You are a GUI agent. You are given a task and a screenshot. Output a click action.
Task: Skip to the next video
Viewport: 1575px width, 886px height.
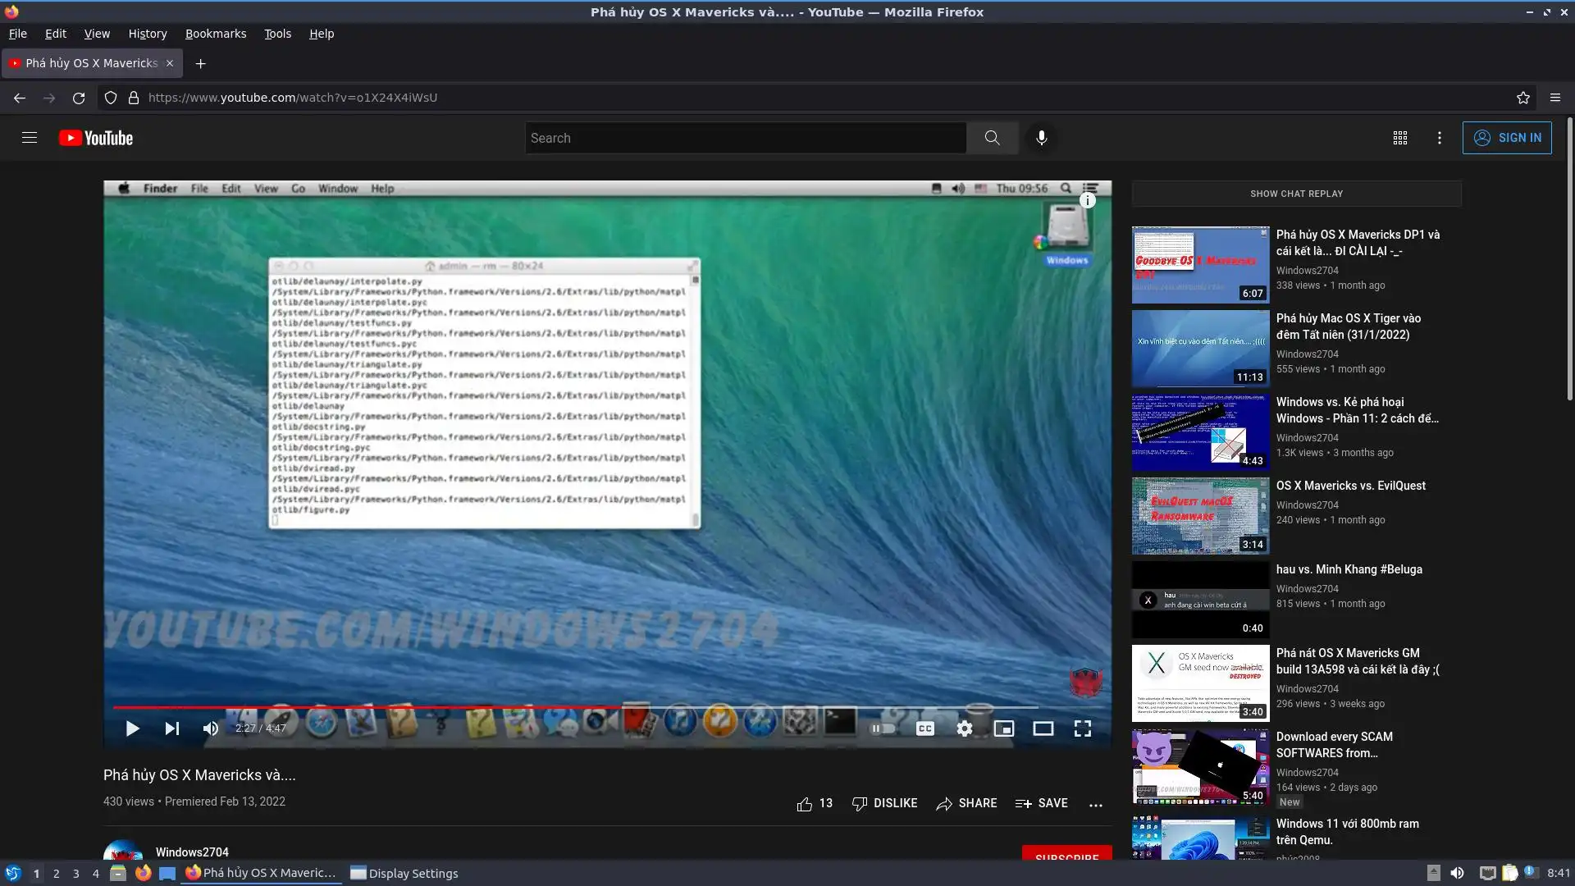[x=171, y=728]
